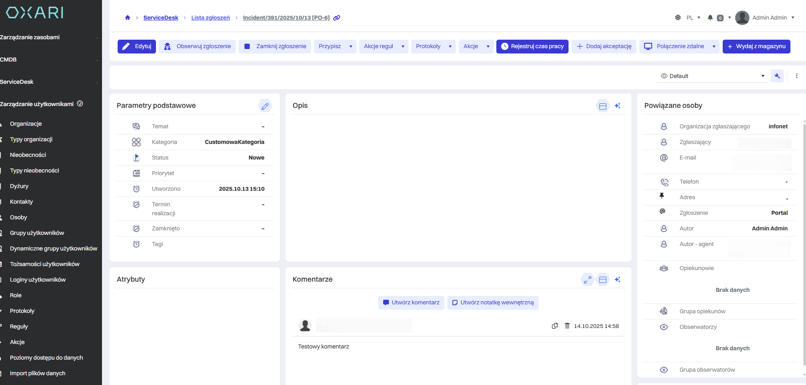The width and height of the screenshot is (806, 385).
Task: Expand the Protokoły dropdown in the toolbar
Action: point(450,46)
